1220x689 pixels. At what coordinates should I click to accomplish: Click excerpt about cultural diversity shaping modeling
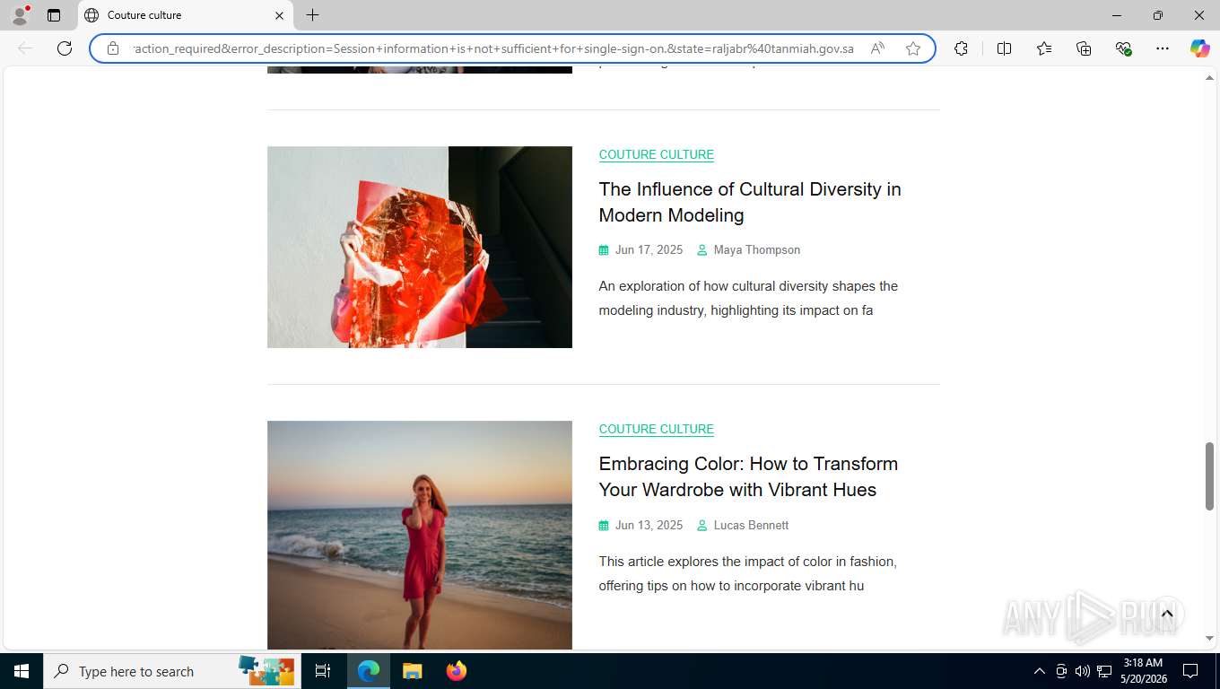click(748, 298)
